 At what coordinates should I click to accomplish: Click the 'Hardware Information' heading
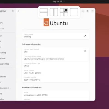[32, 87]
